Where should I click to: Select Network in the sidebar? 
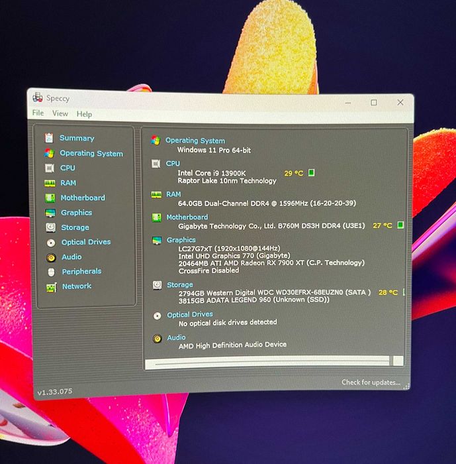pos(77,286)
